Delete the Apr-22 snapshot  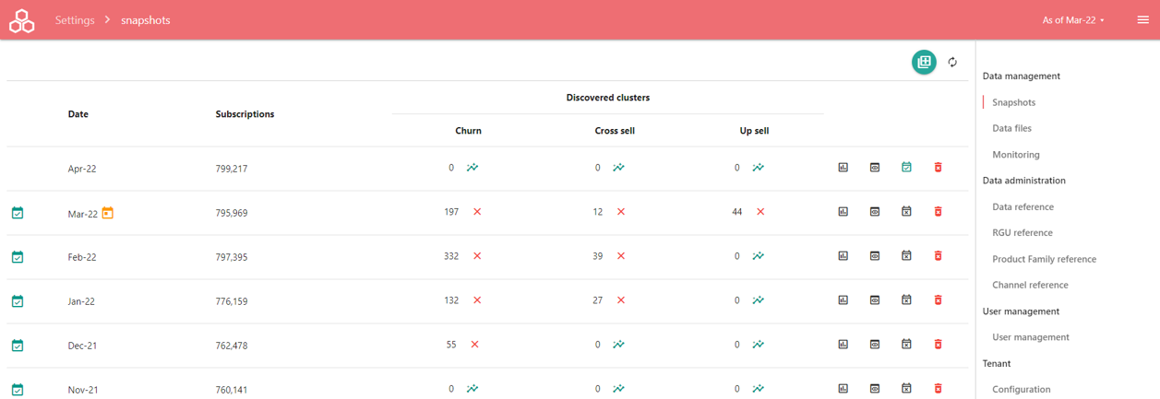pyautogui.click(x=938, y=168)
